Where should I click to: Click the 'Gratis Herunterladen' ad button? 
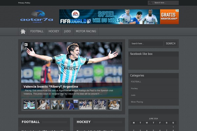(x=169, y=17)
